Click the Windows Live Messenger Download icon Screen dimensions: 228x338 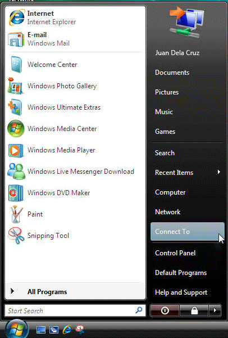click(16, 172)
